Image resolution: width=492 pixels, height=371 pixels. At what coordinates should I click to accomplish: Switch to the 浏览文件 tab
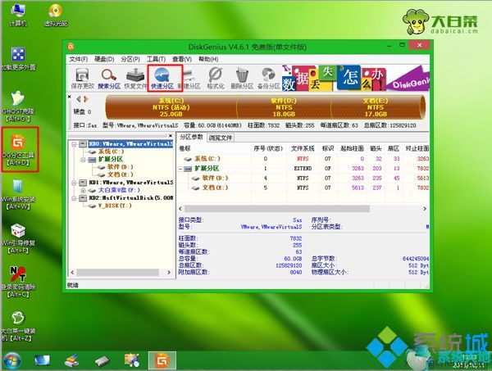221,138
